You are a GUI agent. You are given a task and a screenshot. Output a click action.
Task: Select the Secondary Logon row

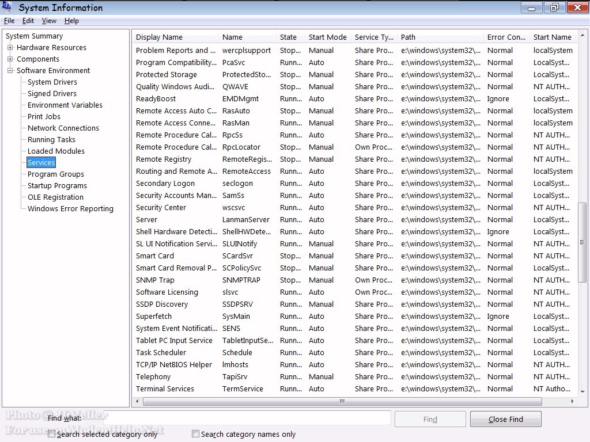pos(354,184)
